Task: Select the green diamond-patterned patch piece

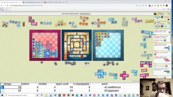Action: 125,22
